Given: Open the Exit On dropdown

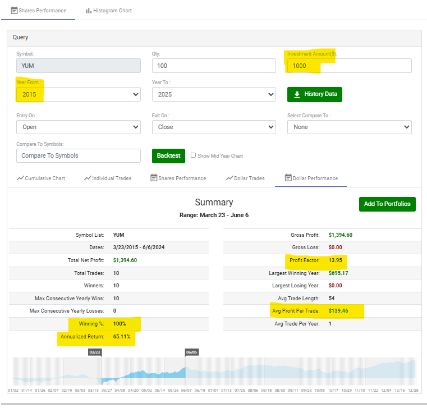Looking at the screenshot, I should 214,127.
